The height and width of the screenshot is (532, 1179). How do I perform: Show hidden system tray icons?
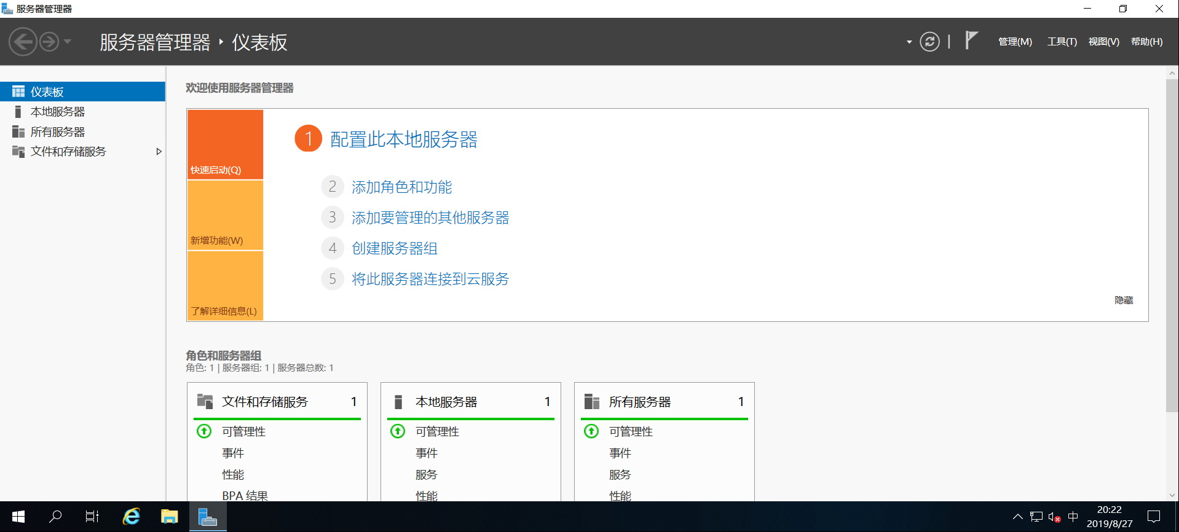1018,517
